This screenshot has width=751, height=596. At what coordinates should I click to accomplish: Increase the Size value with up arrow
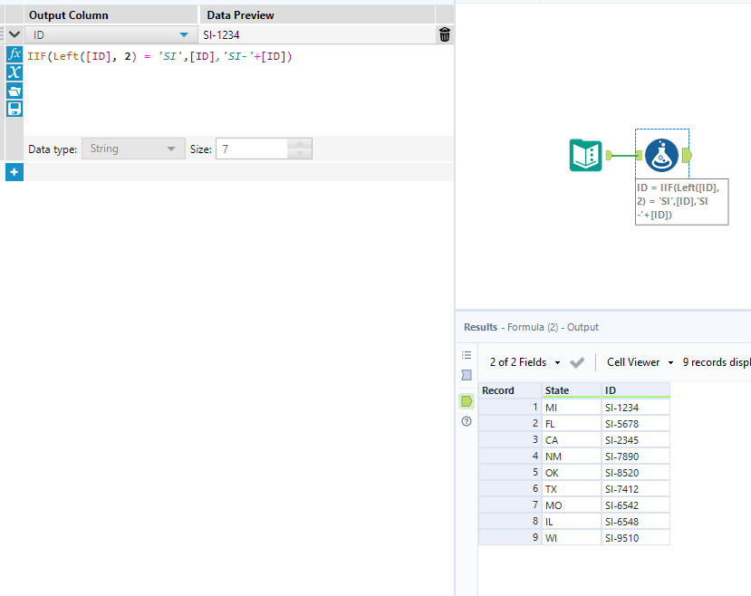(300, 144)
